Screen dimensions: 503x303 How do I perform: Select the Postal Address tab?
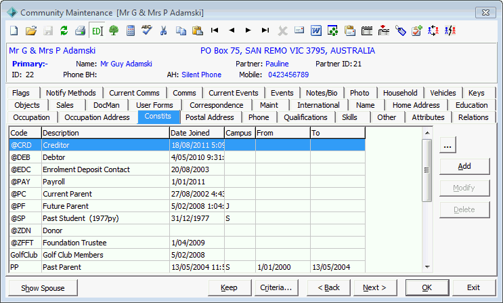click(x=209, y=117)
